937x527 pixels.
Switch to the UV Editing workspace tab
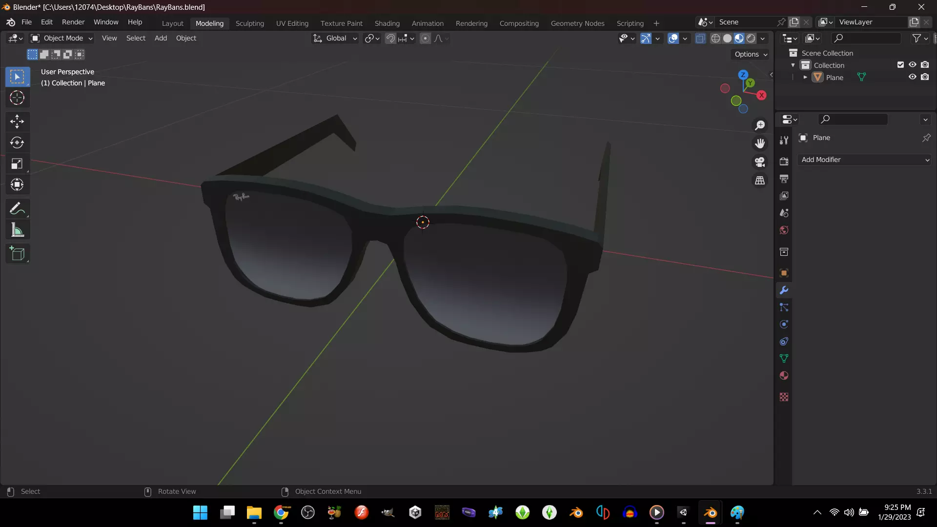tap(292, 23)
